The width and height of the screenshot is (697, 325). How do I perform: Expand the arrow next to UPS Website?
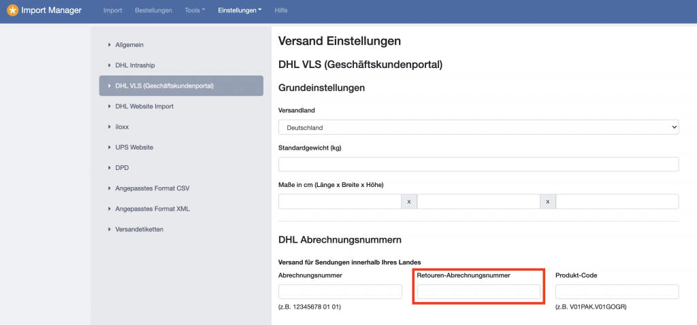coord(110,147)
